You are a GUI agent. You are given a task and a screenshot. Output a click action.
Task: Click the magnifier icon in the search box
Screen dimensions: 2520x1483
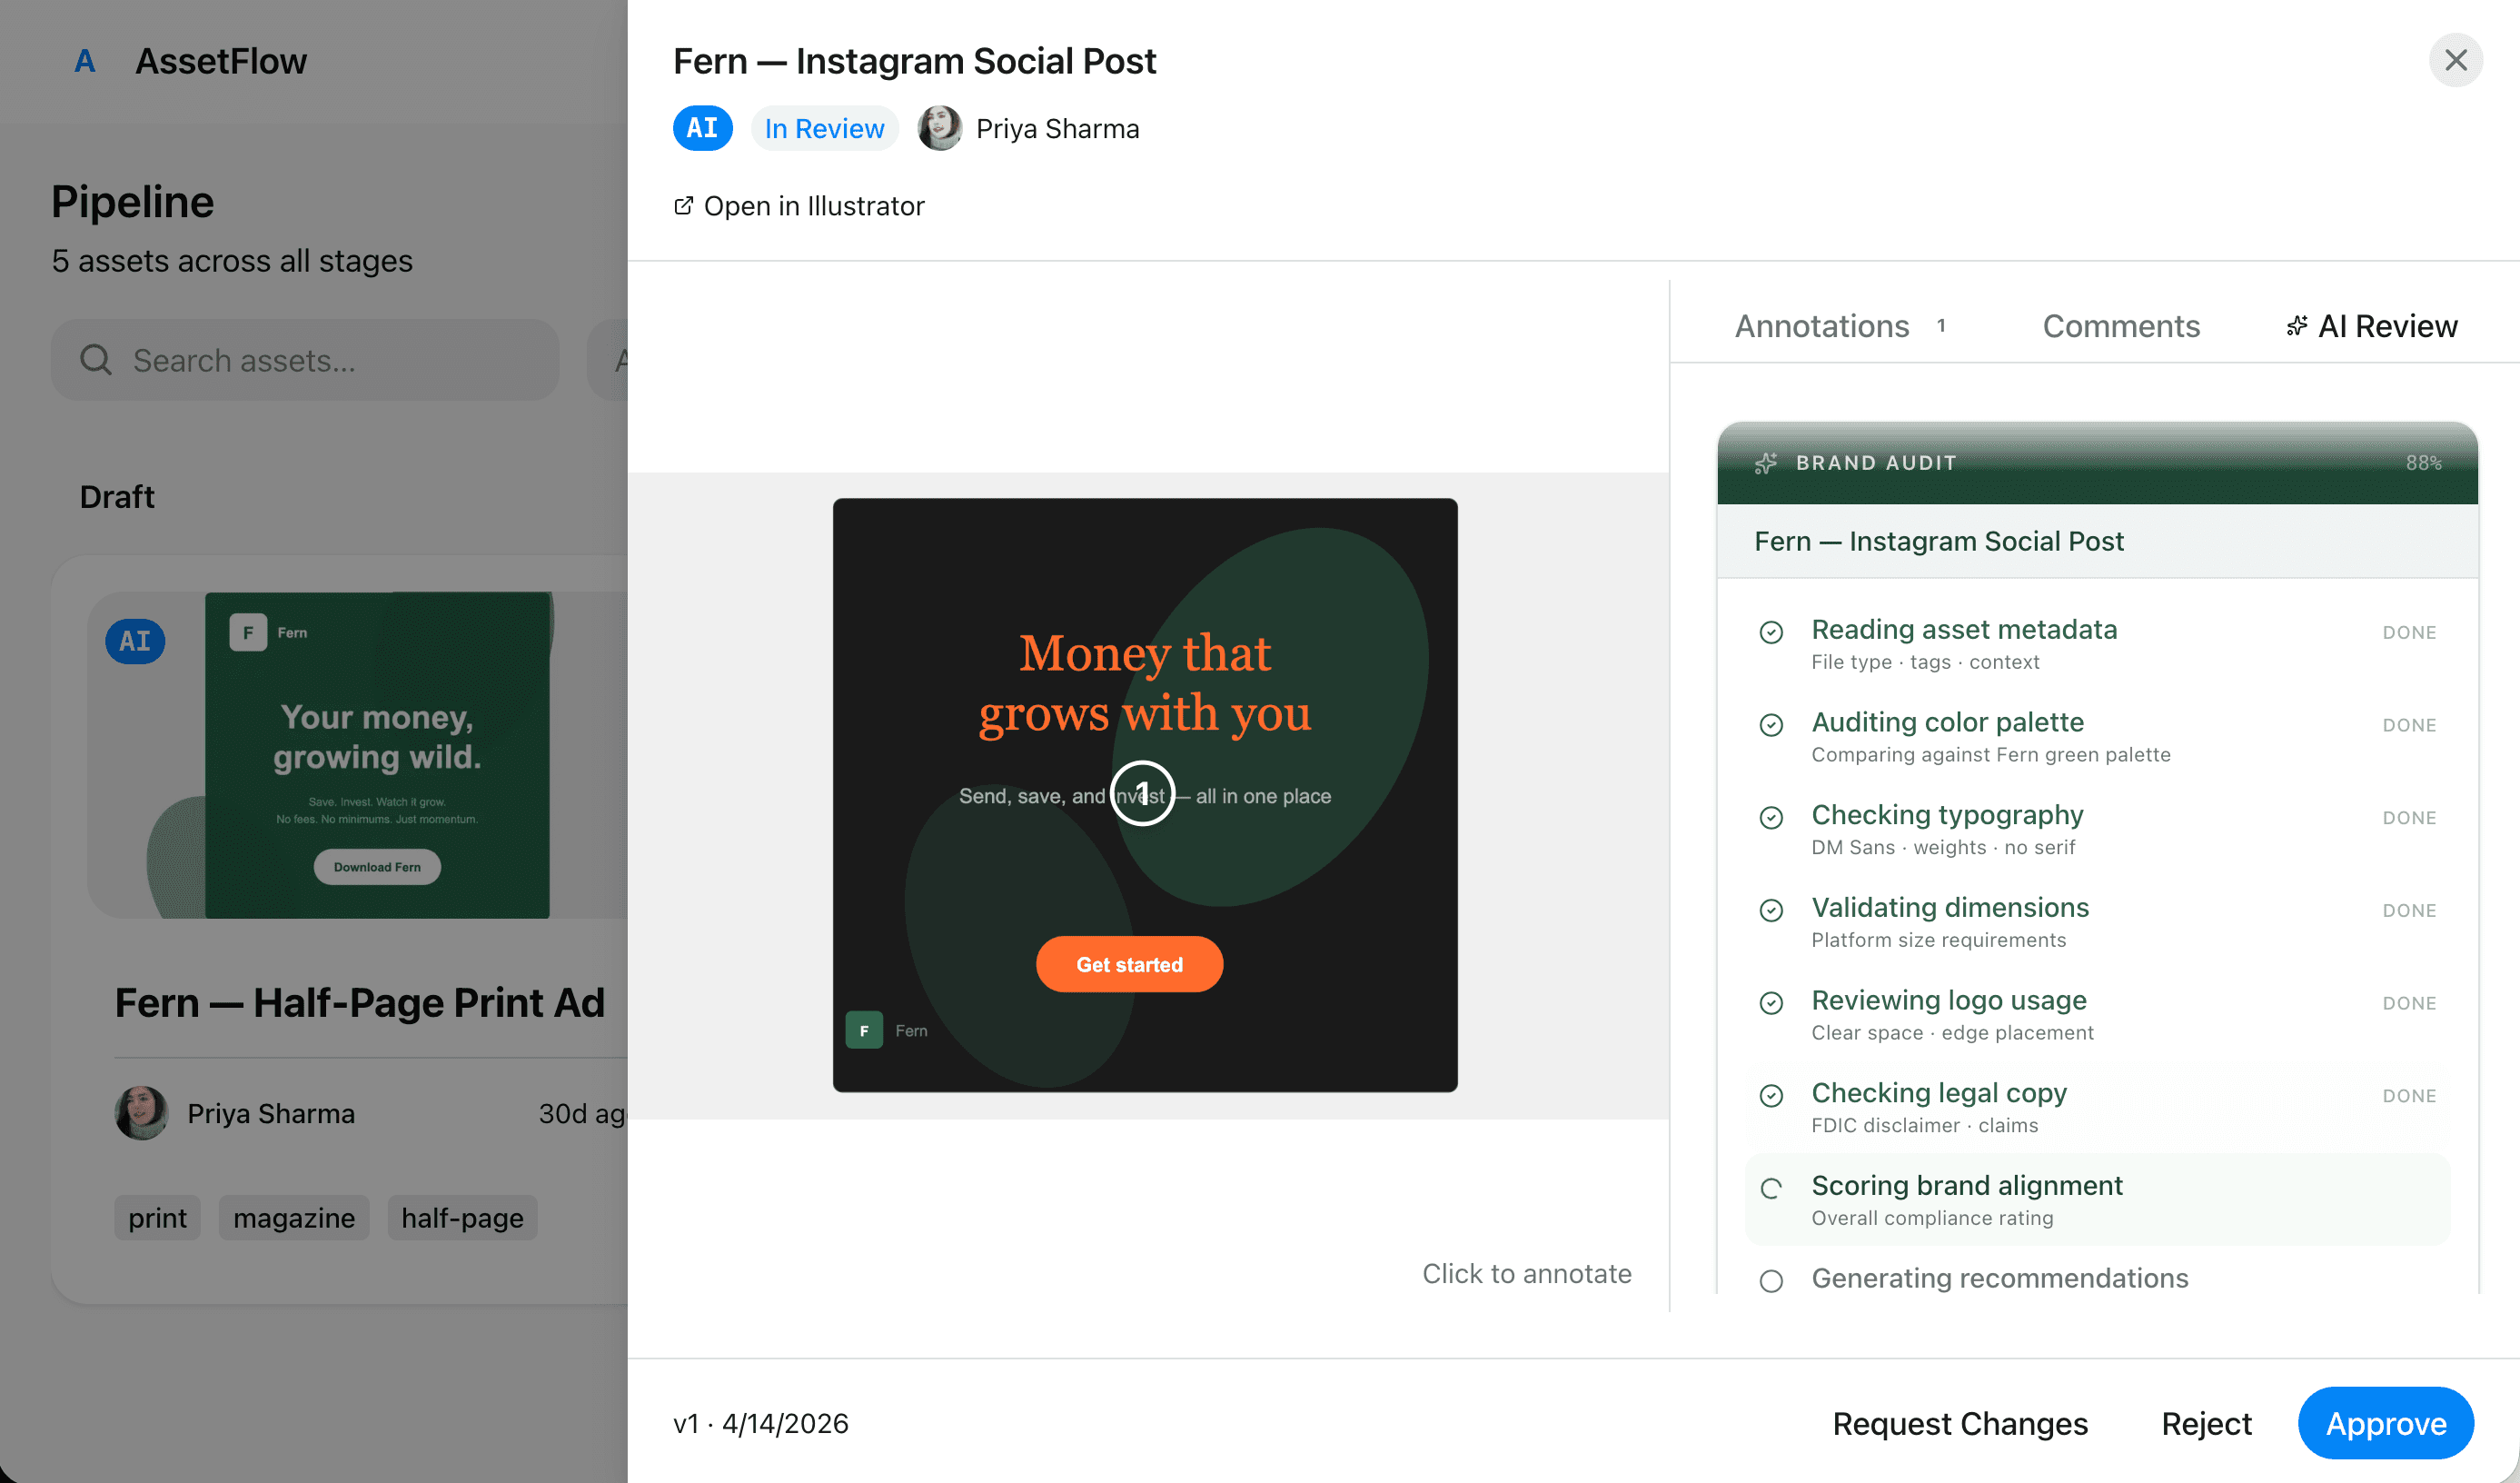[x=96, y=360]
